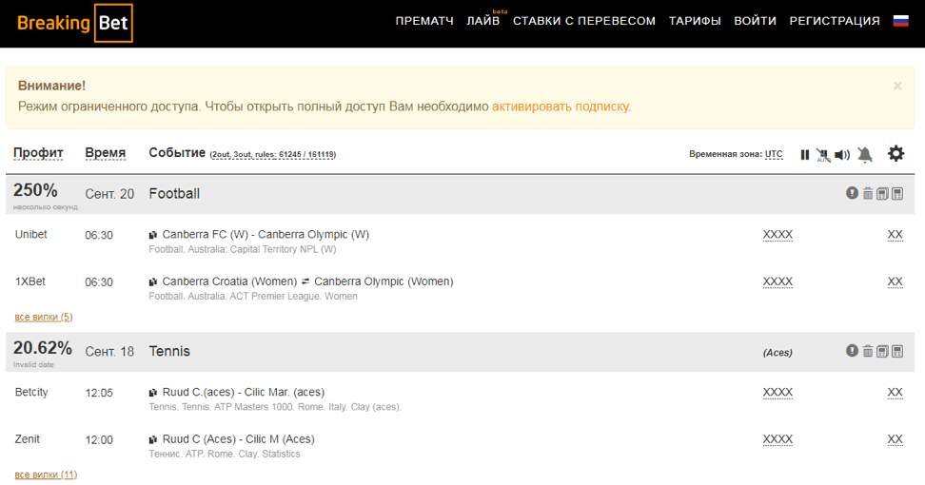This screenshot has height=485, width=925.
Task: Change the UTC time zone
Action: 774,154
